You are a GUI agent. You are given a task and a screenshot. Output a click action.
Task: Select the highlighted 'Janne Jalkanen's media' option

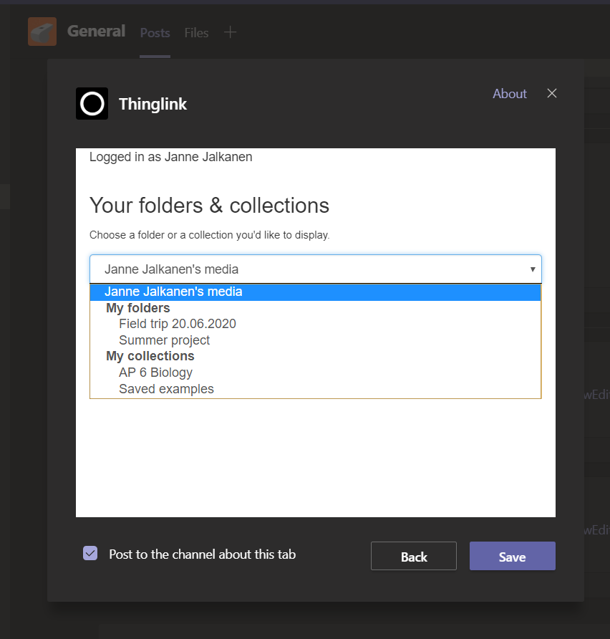(173, 292)
